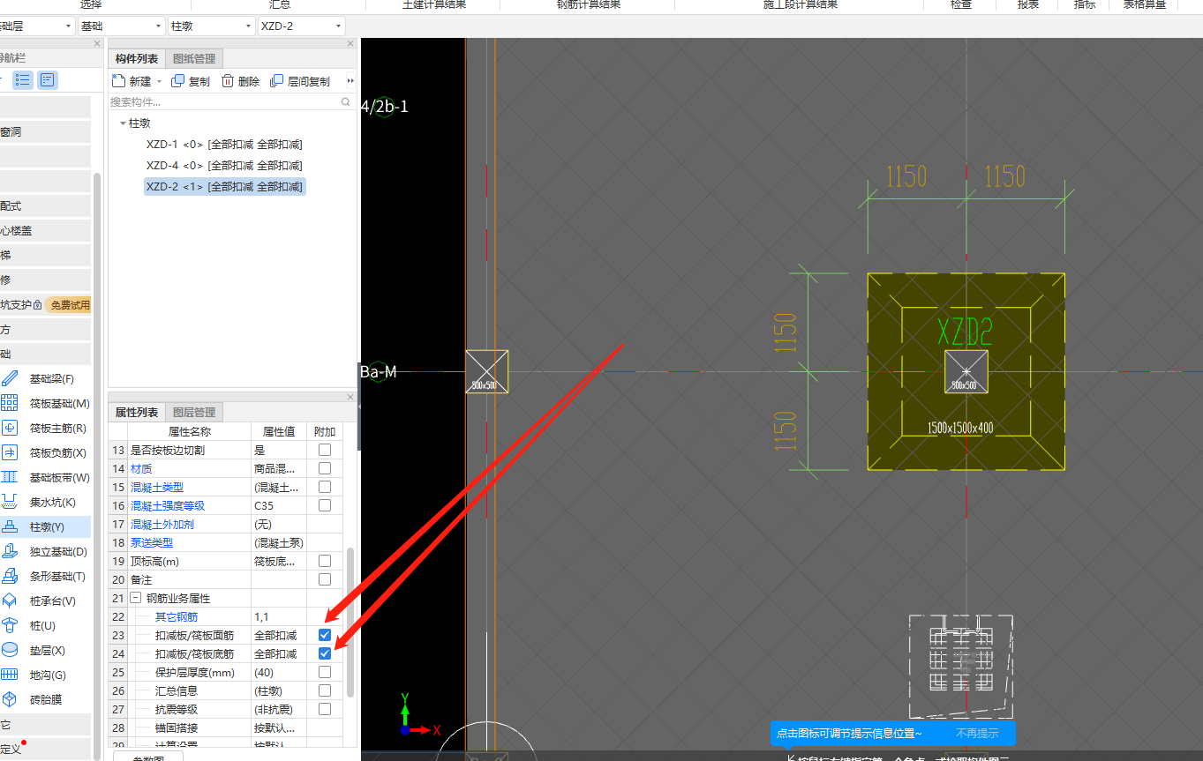This screenshot has width=1203, height=761.
Task: Switch to 属性列表 tab
Action: click(x=137, y=412)
